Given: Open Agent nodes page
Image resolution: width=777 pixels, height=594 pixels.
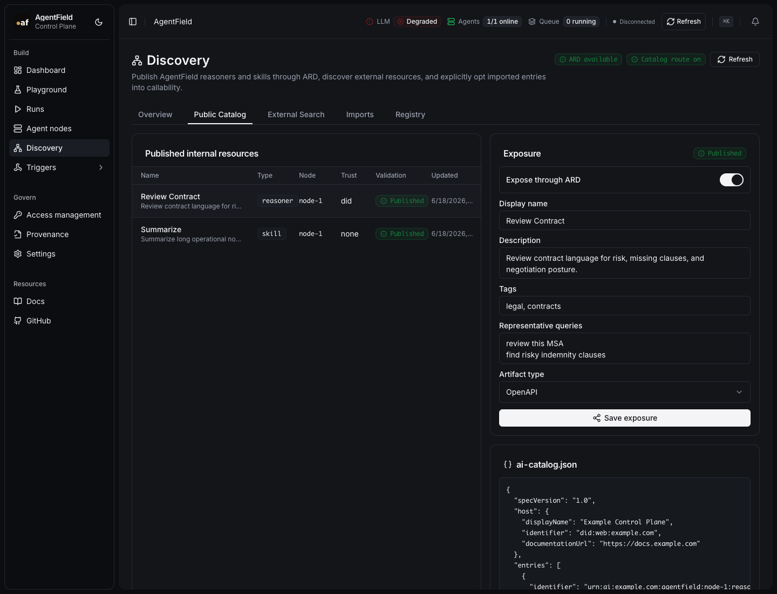Looking at the screenshot, I should (x=59, y=129).
